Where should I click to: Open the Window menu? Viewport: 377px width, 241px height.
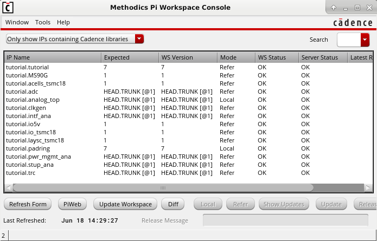click(x=17, y=22)
